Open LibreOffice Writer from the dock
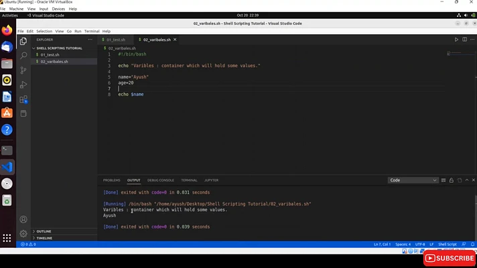This screenshot has height=268, width=477. click(7, 96)
